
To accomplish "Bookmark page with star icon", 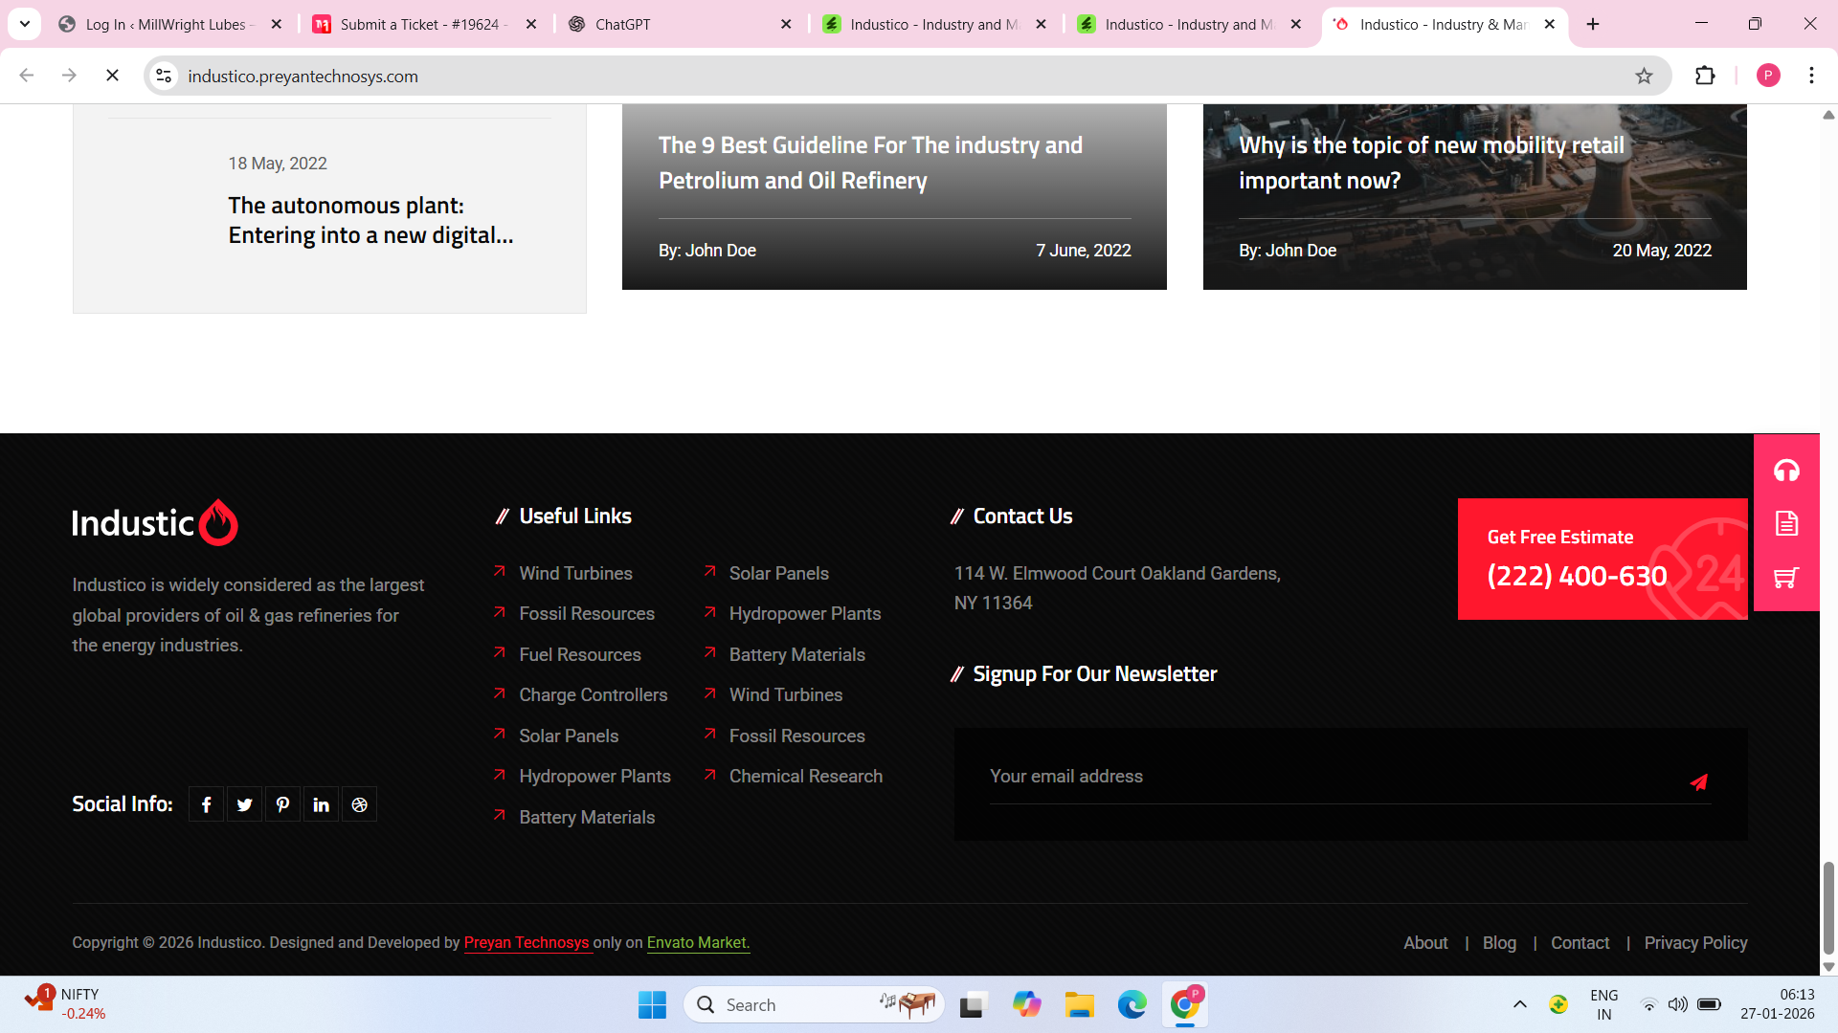I will click(1644, 76).
